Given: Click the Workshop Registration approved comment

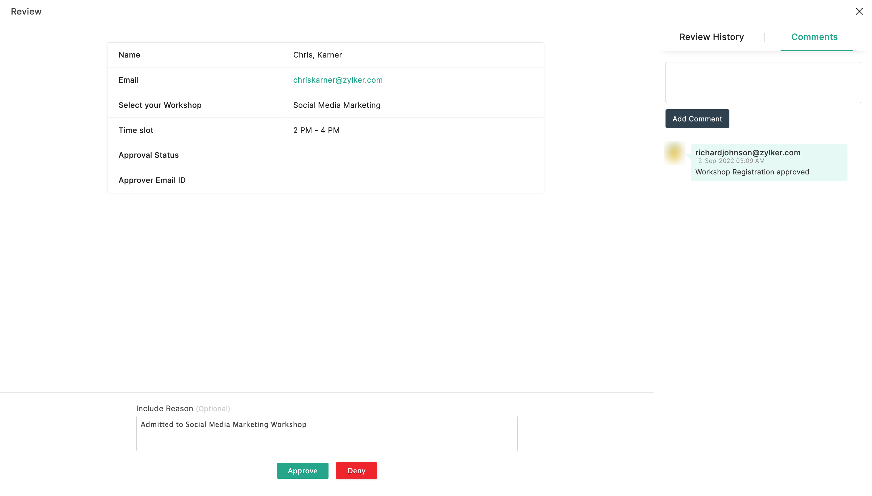Looking at the screenshot, I should 752,172.
